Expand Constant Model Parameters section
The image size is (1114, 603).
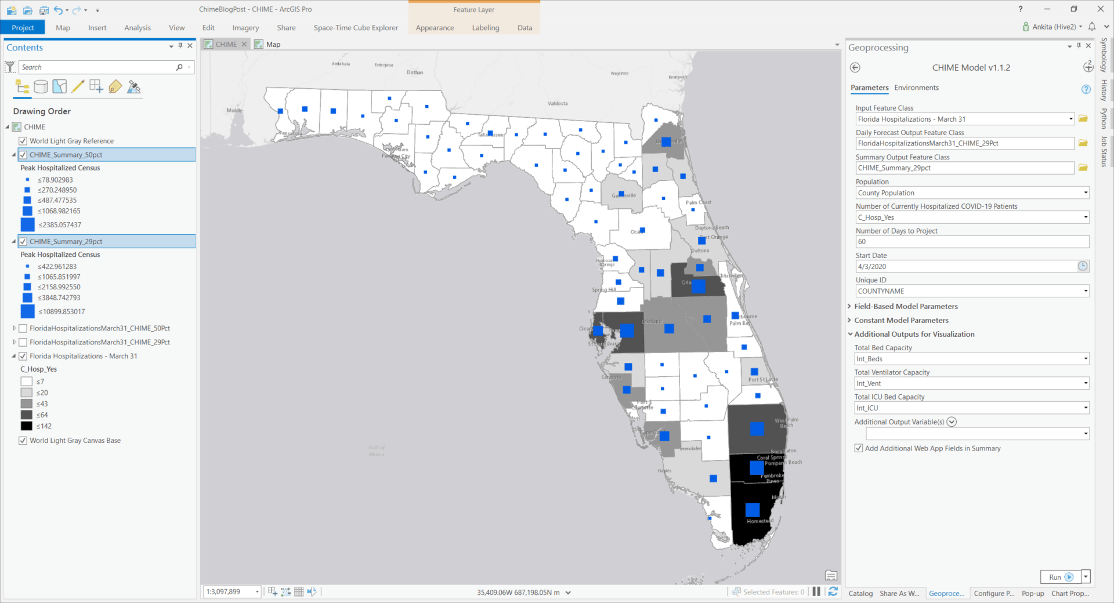point(850,320)
